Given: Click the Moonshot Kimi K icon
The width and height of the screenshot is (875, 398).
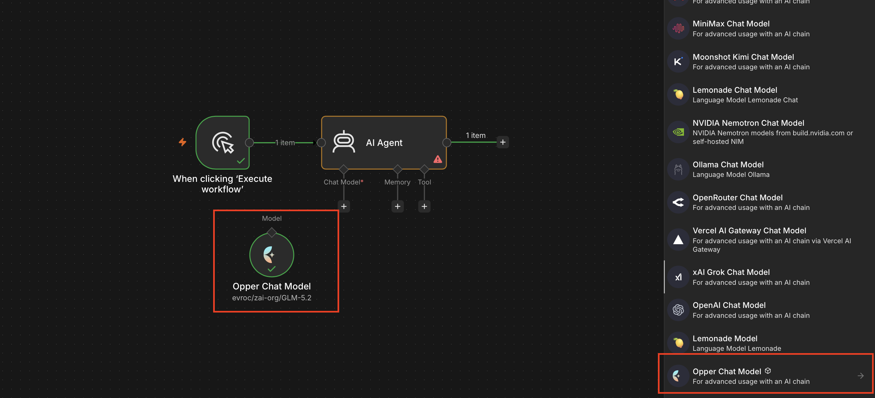Looking at the screenshot, I should point(678,61).
